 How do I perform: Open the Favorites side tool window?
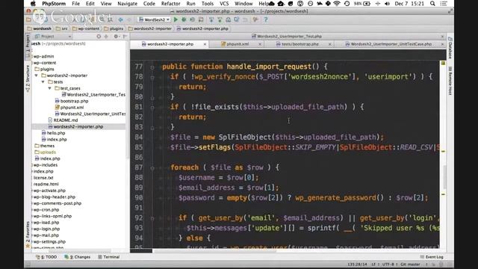coord(28,234)
